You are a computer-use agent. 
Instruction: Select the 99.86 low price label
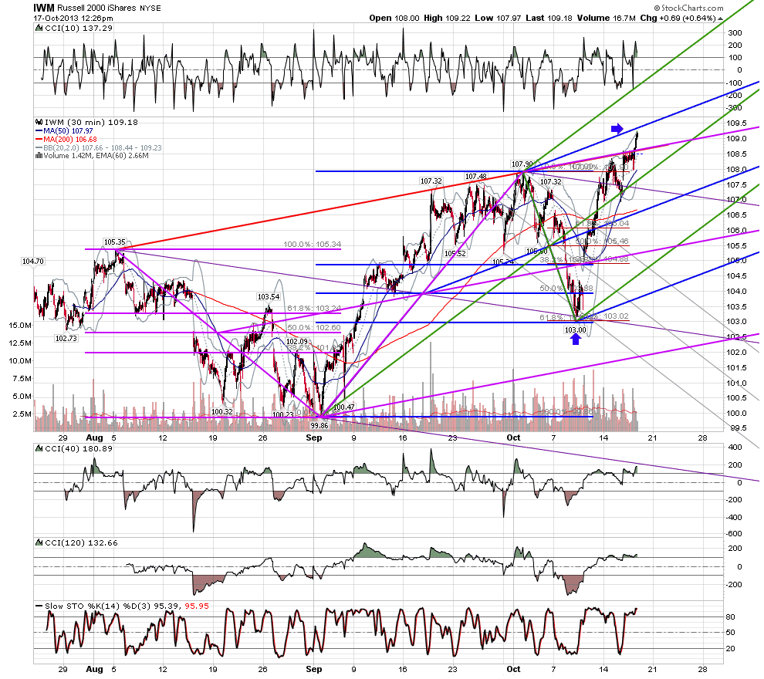coord(319,425)
